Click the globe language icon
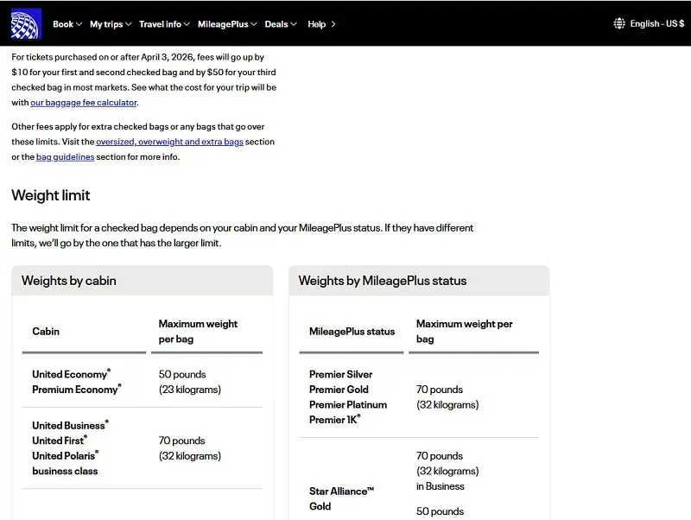Viewport: 691px width, 520px height. tap(619, 23)
